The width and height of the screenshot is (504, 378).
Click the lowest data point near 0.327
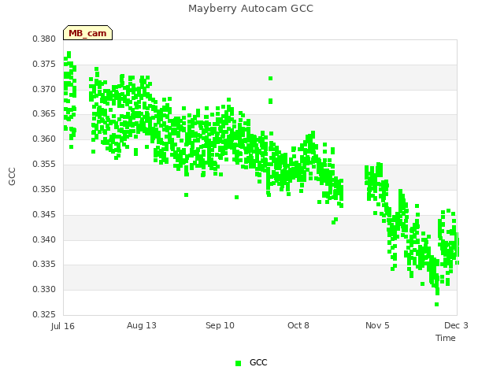(436, 305)
